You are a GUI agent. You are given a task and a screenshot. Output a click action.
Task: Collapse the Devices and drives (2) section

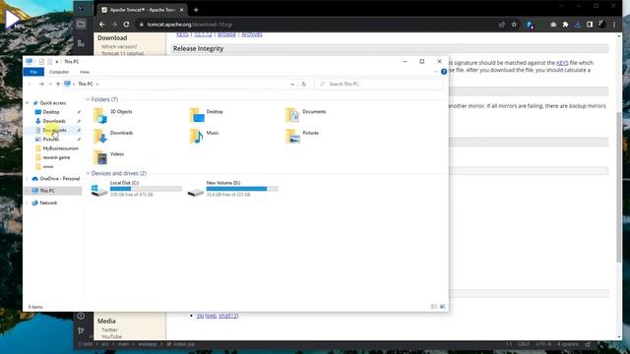coord(88,173)
